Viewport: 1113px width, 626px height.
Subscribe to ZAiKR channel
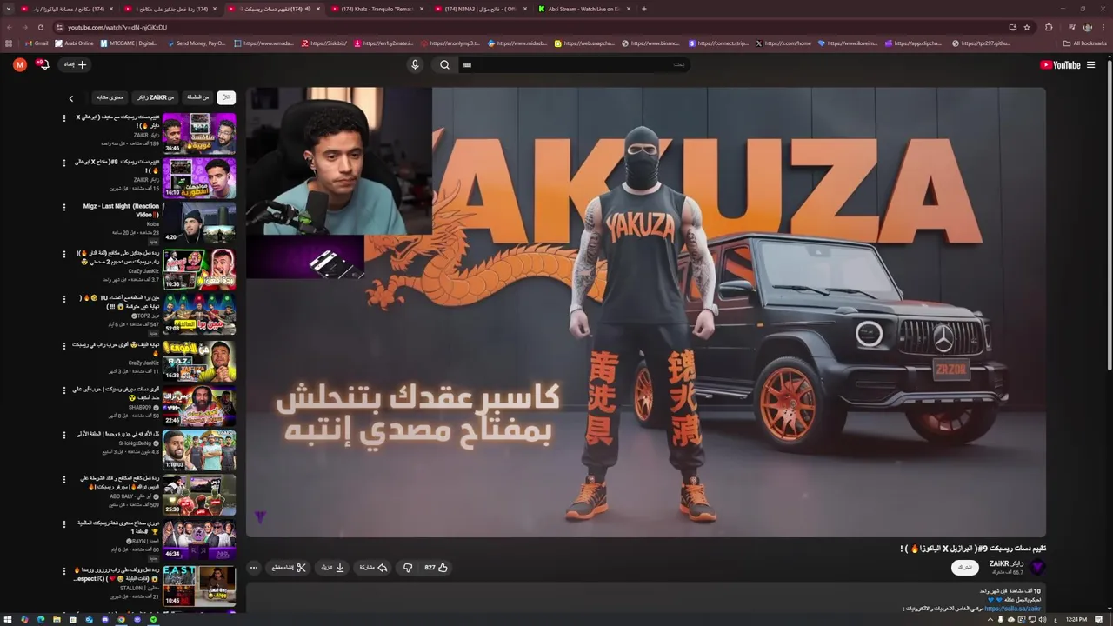point(965,567)
